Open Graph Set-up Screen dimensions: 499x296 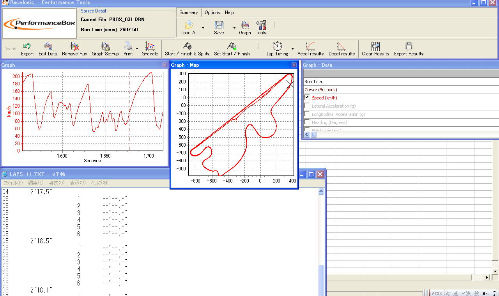coord(105,47)
